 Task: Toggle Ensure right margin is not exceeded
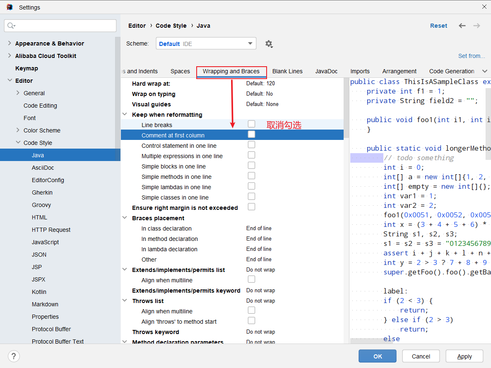point(251,207)
